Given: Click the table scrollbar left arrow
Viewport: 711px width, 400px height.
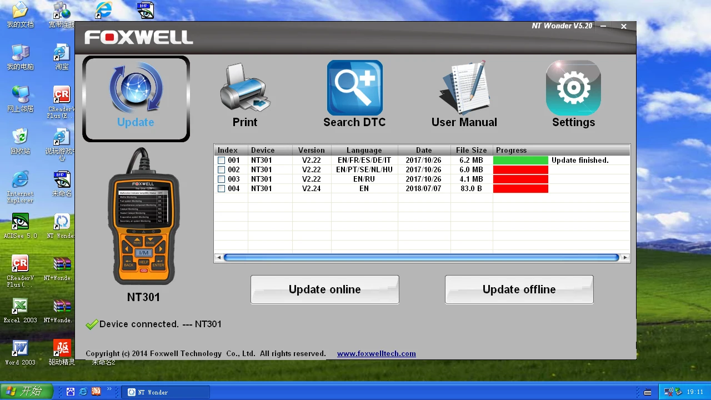Looking at the screenshot, I should point(219,257).
